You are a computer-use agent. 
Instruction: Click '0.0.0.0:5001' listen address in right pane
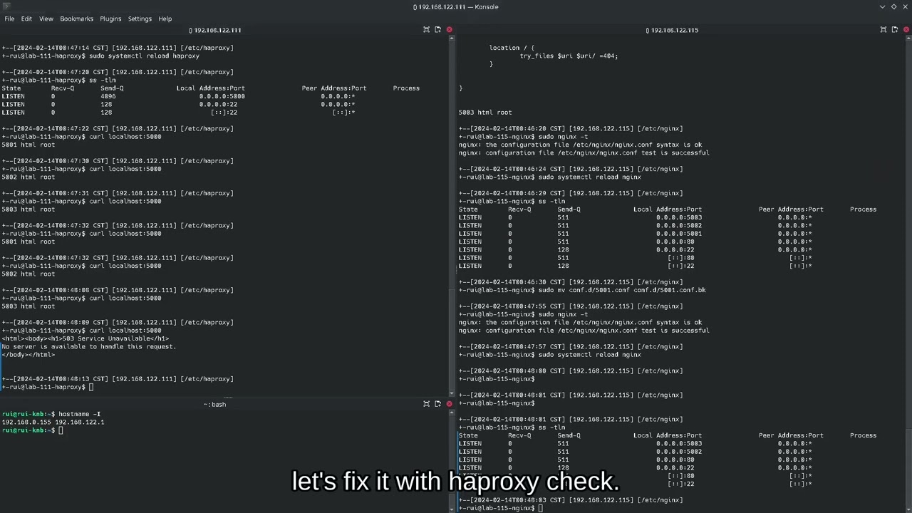coord(679,234)
